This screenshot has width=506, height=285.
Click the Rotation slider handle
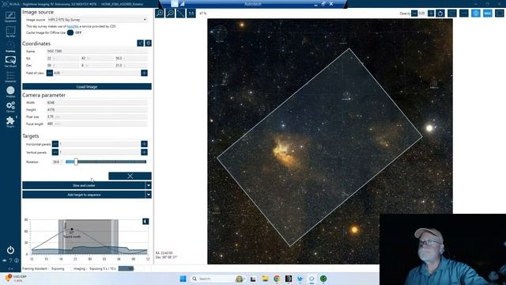tap(76, 161)
